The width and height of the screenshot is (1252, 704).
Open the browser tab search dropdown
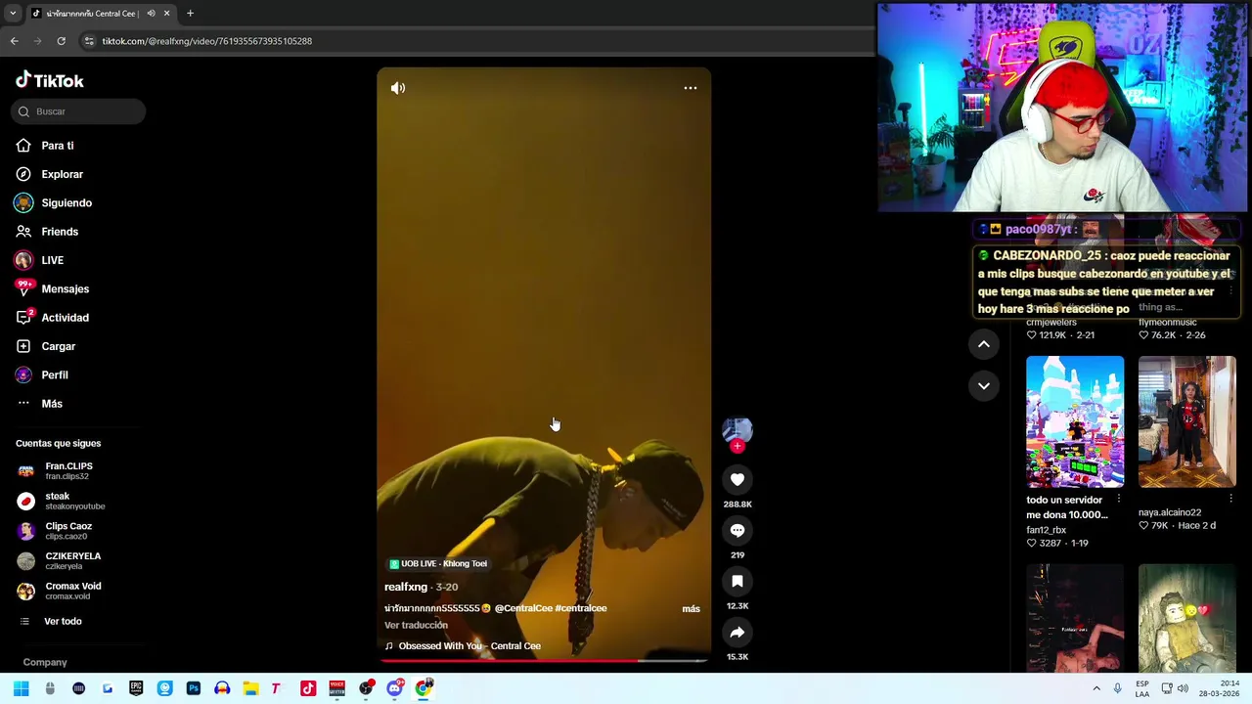pos(13,14)
